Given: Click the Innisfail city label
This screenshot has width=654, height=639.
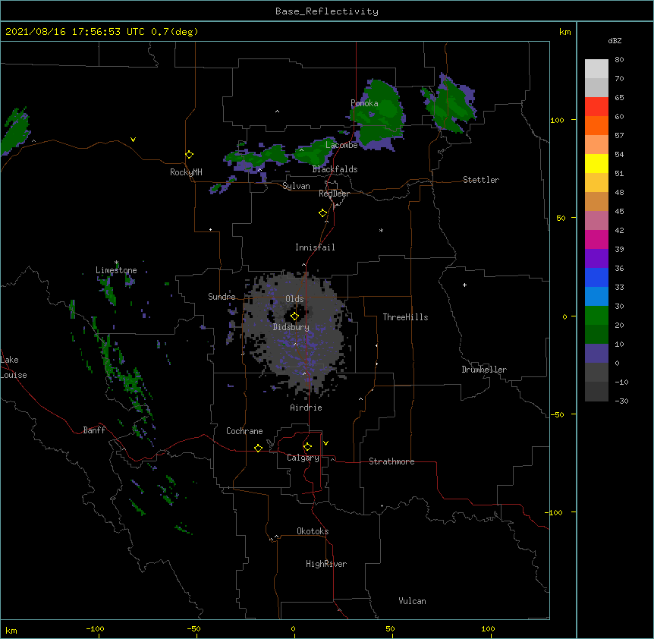Looking at the screenshot, I should point(315,247).
